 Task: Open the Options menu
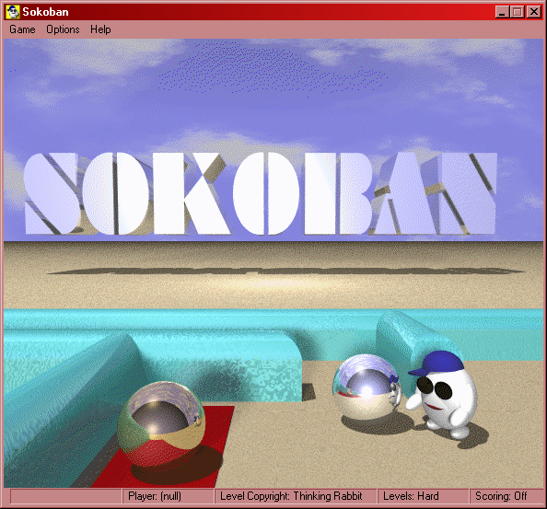pyautogui.click(x=63, y=29)
